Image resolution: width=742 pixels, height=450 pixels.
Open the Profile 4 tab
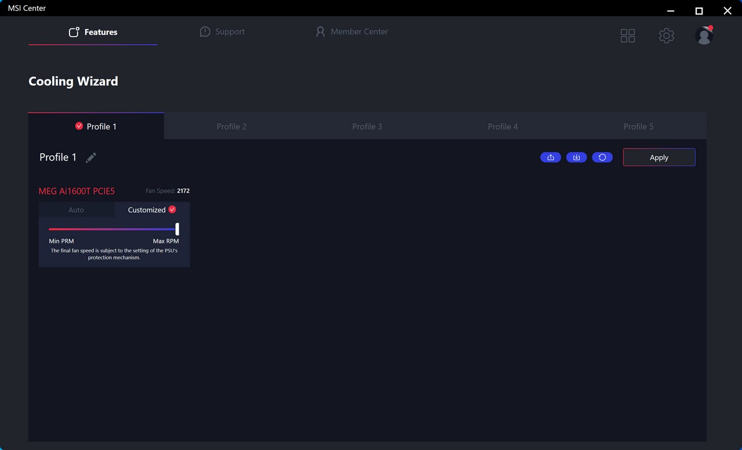click(x=503, y=126)
